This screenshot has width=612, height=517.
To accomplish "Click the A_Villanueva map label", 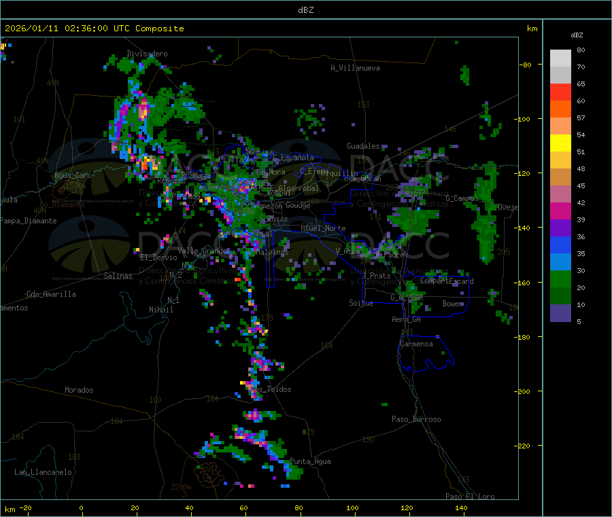I will [x=355, y=68].
